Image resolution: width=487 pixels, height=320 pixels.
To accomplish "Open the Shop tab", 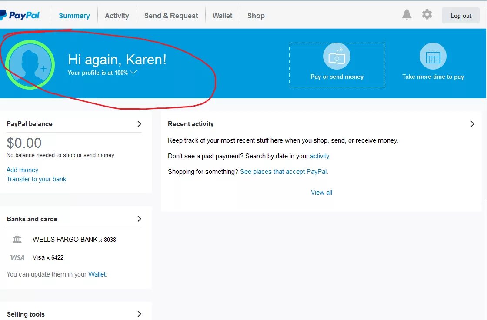I will pos(256,16).
